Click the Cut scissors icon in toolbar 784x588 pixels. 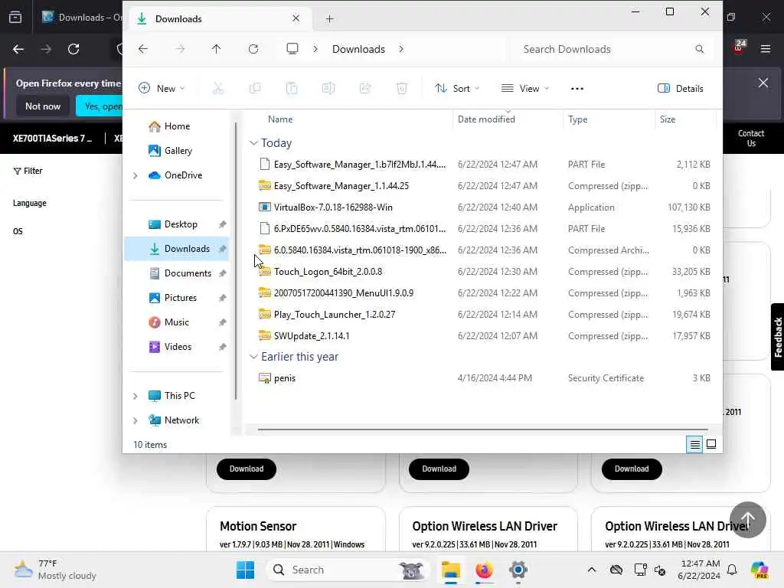pos(218,89)
